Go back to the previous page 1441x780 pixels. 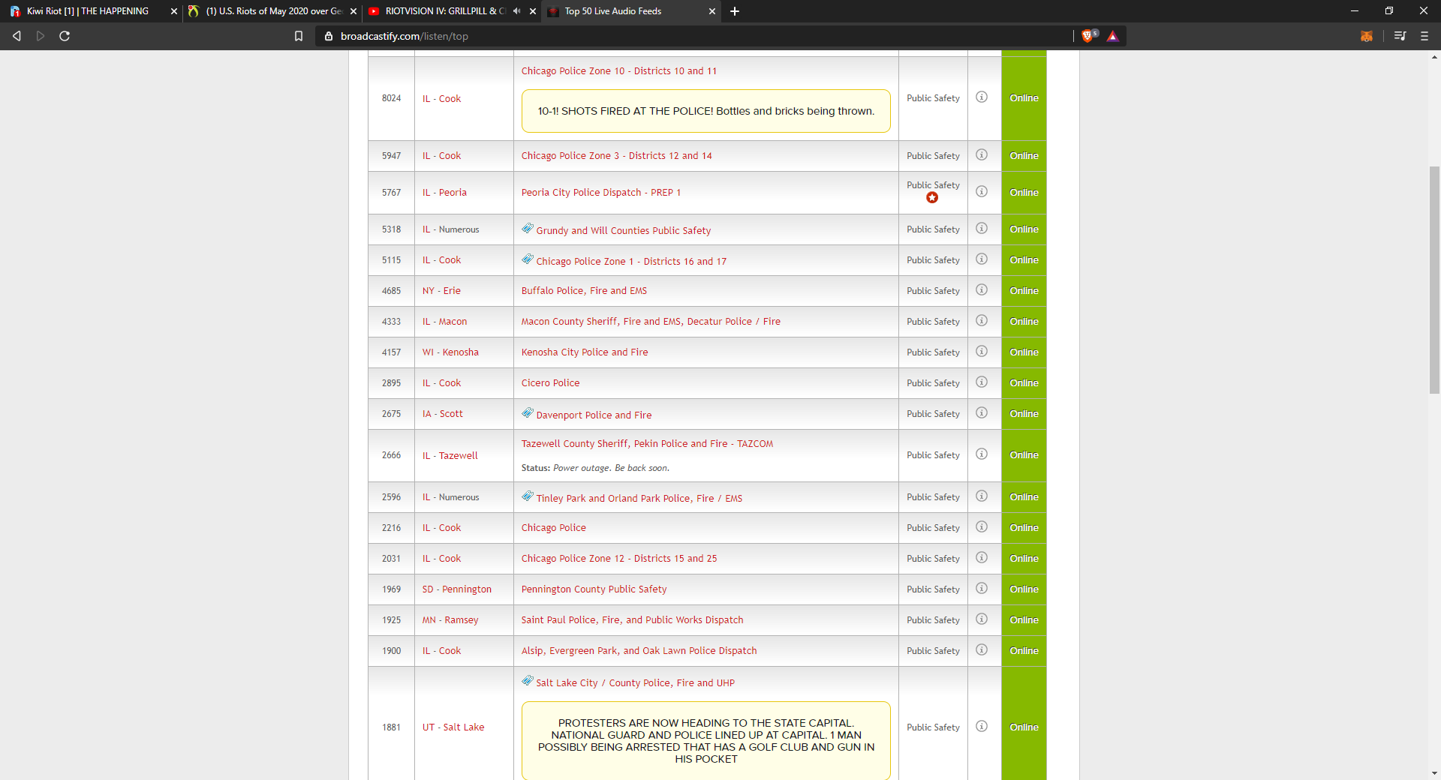pos(17,36)
